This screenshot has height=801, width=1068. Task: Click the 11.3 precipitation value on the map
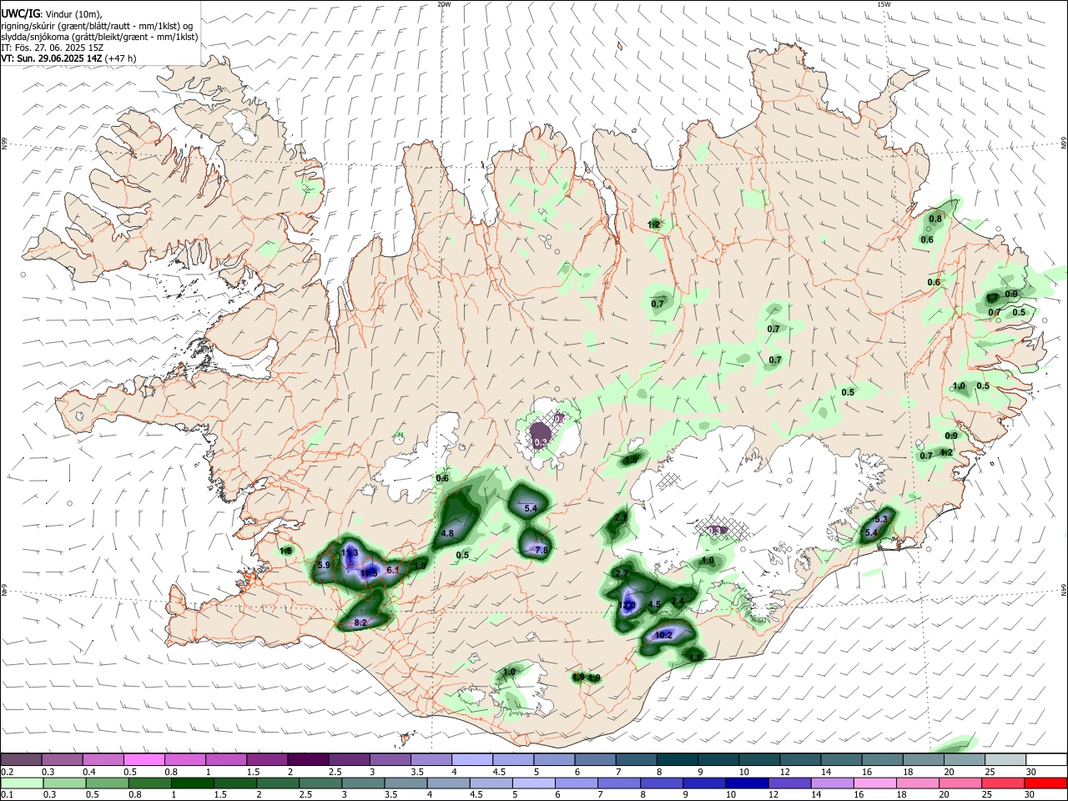(350, 553)
